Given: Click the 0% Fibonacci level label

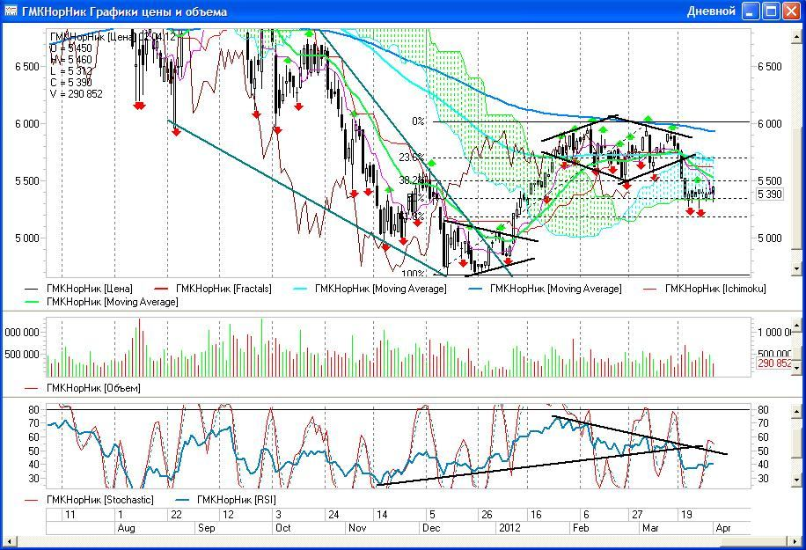Looking at the screenshot, I should click(x=419, y=121).
